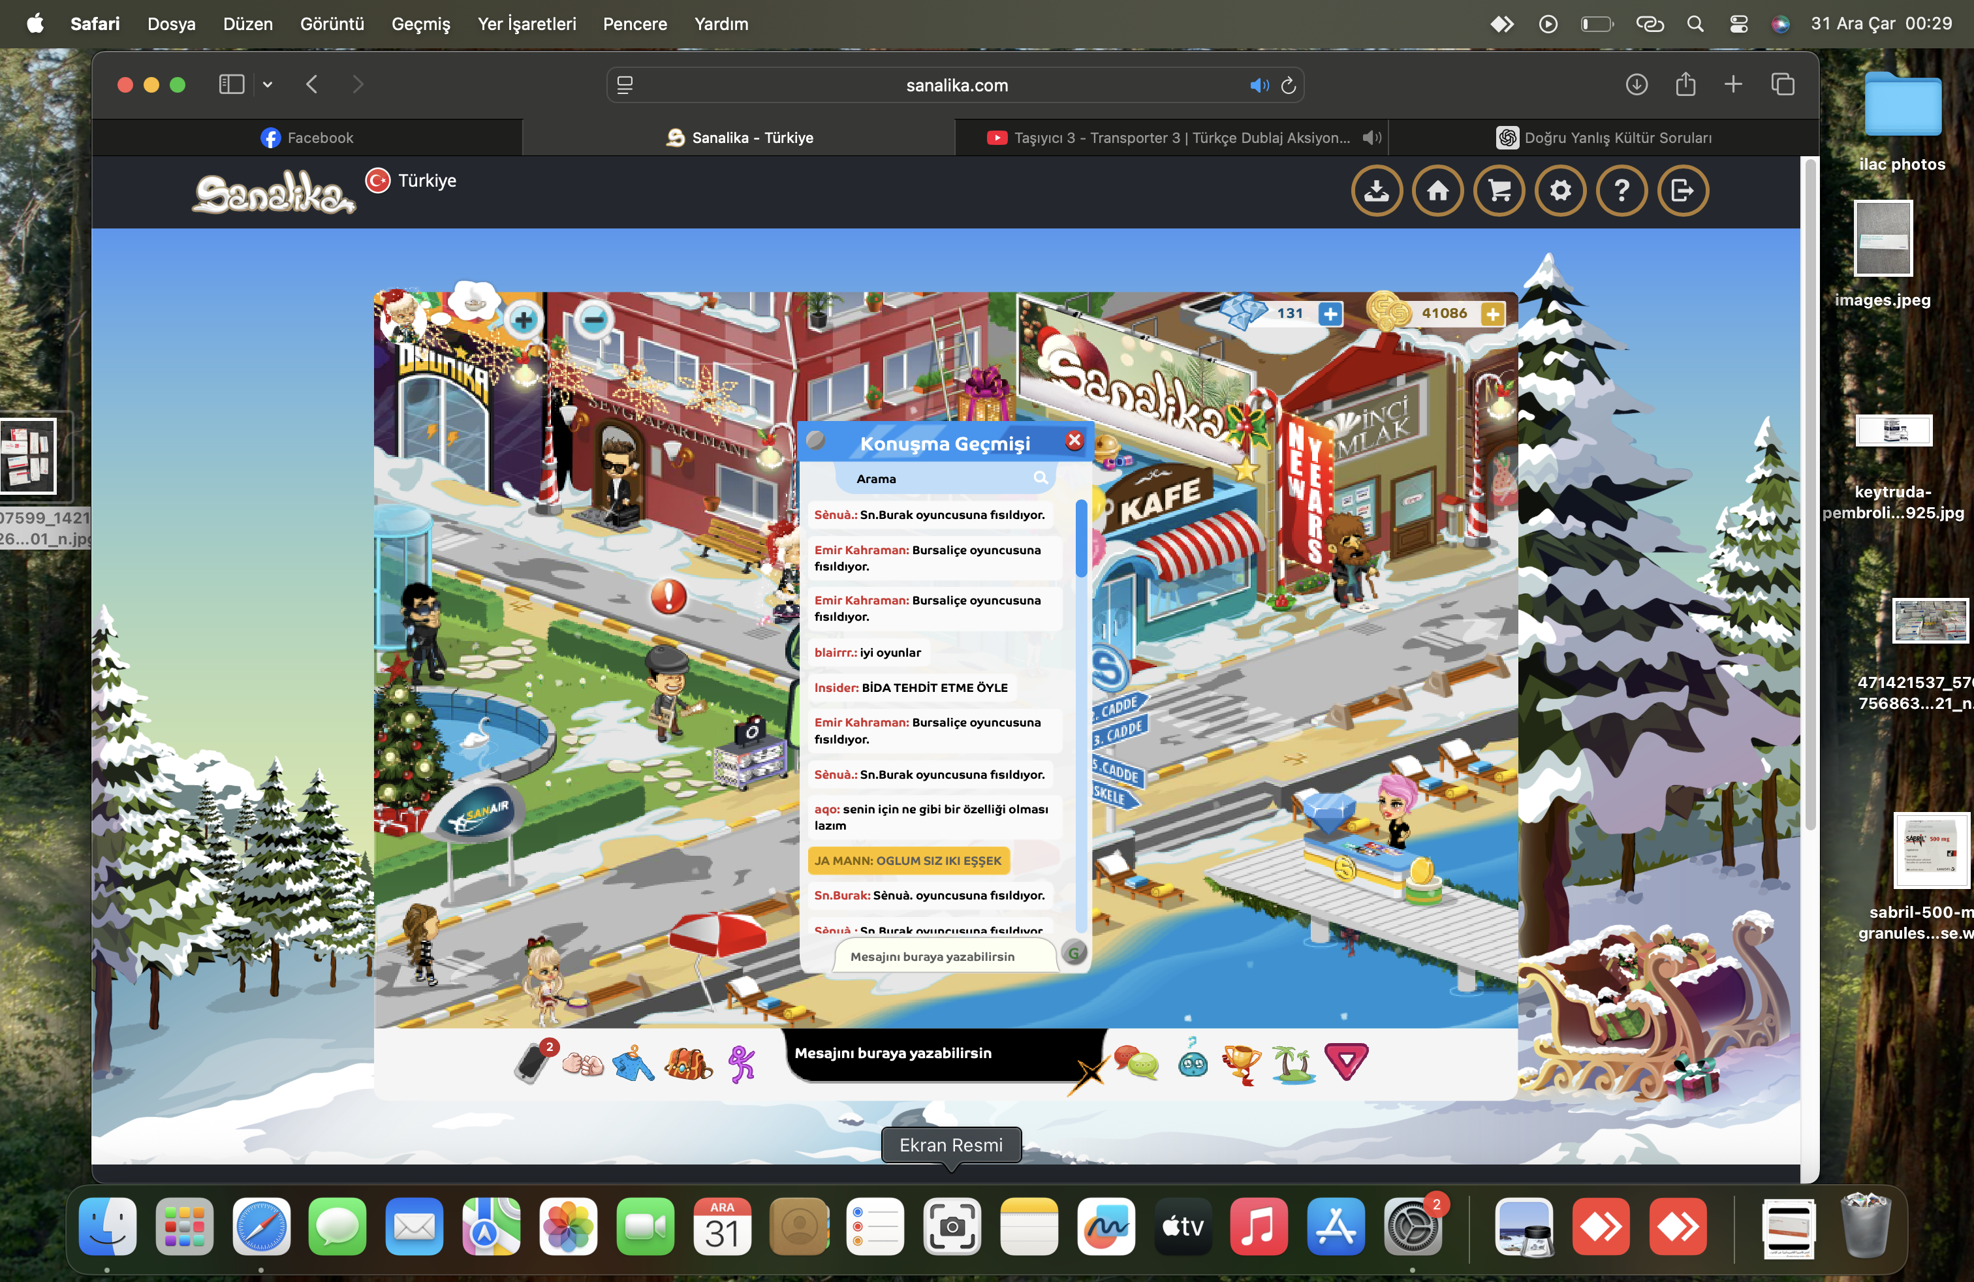Screen dimensions: 1974x1282
Task: Open the Sanalika shopping cart
Action: [1499, 191]
